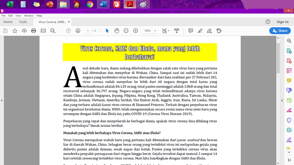Open the View menu
The width and height of the screenshot is (294, 165).
point(18,16)
